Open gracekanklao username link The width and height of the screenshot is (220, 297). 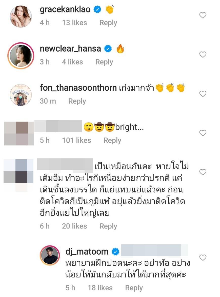click(x=65, y=9)
